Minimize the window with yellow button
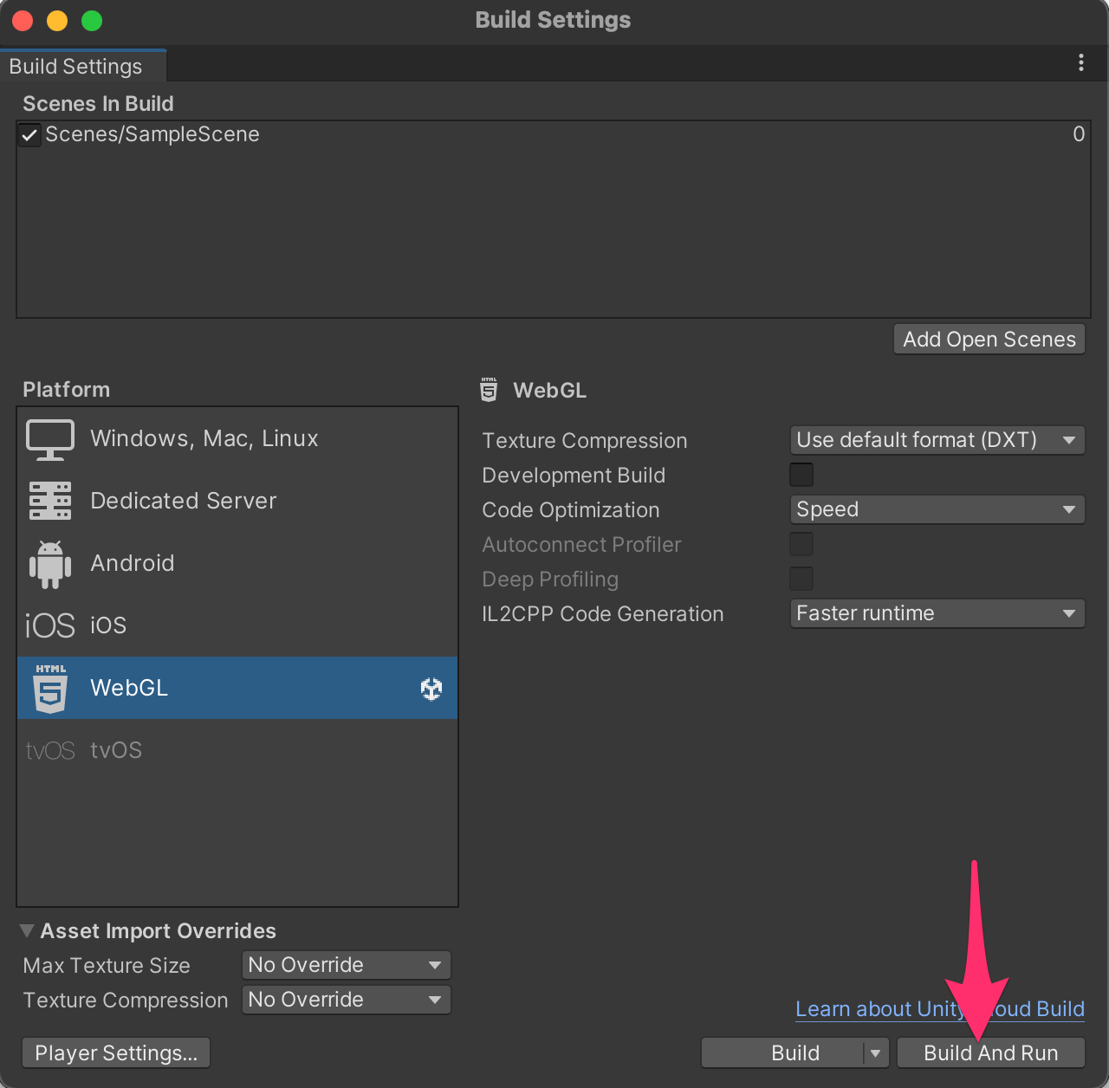Viewport: 1109px width, 1088px height. click(57, 21)
